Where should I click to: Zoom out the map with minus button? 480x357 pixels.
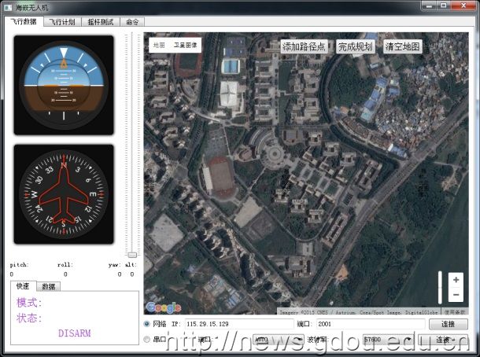pos(455,295)
